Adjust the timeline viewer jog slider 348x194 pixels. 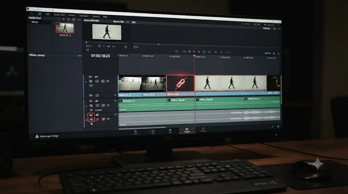click(x=158, y=44)
